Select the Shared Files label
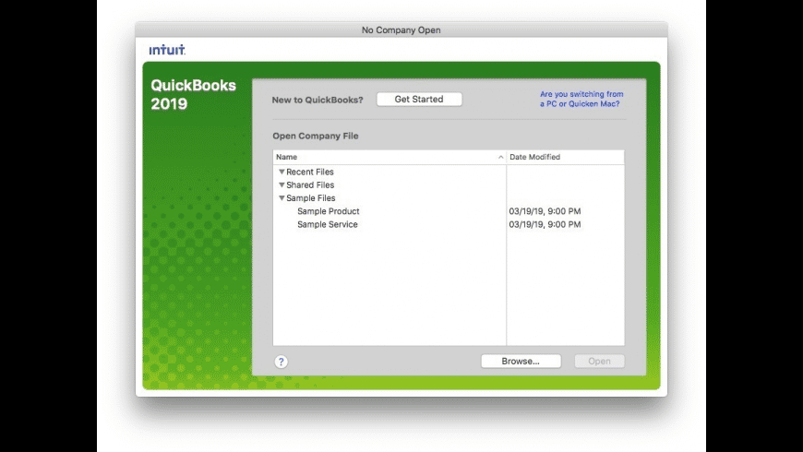This screenshot has width=803, height=452. 310,184
